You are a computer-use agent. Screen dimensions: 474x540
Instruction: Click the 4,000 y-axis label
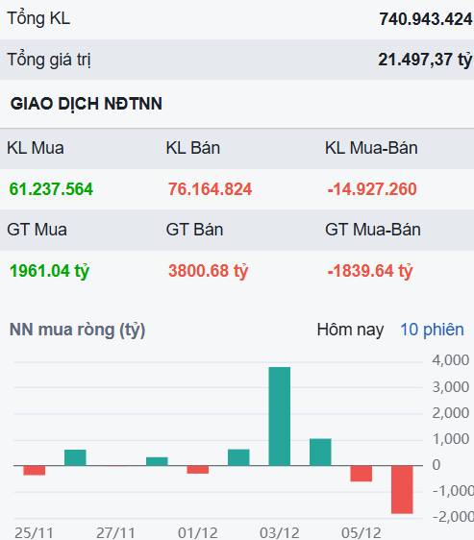(x=451, y=360)
